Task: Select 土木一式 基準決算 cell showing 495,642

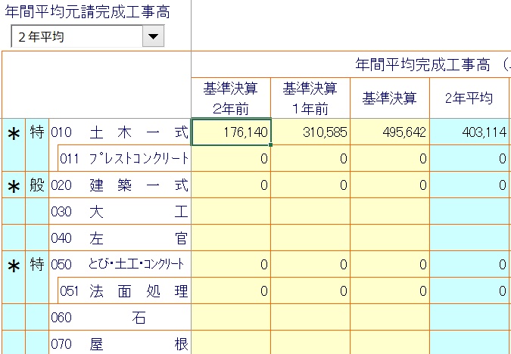Action: 389,132
